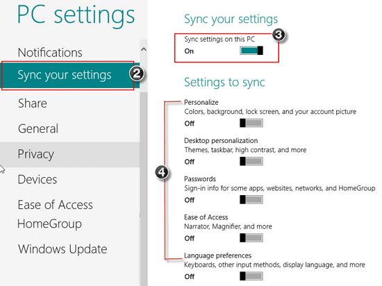Turn on Passwords sync switch
The width and height of the screenshot is (382, 286).
pos(251,200)
